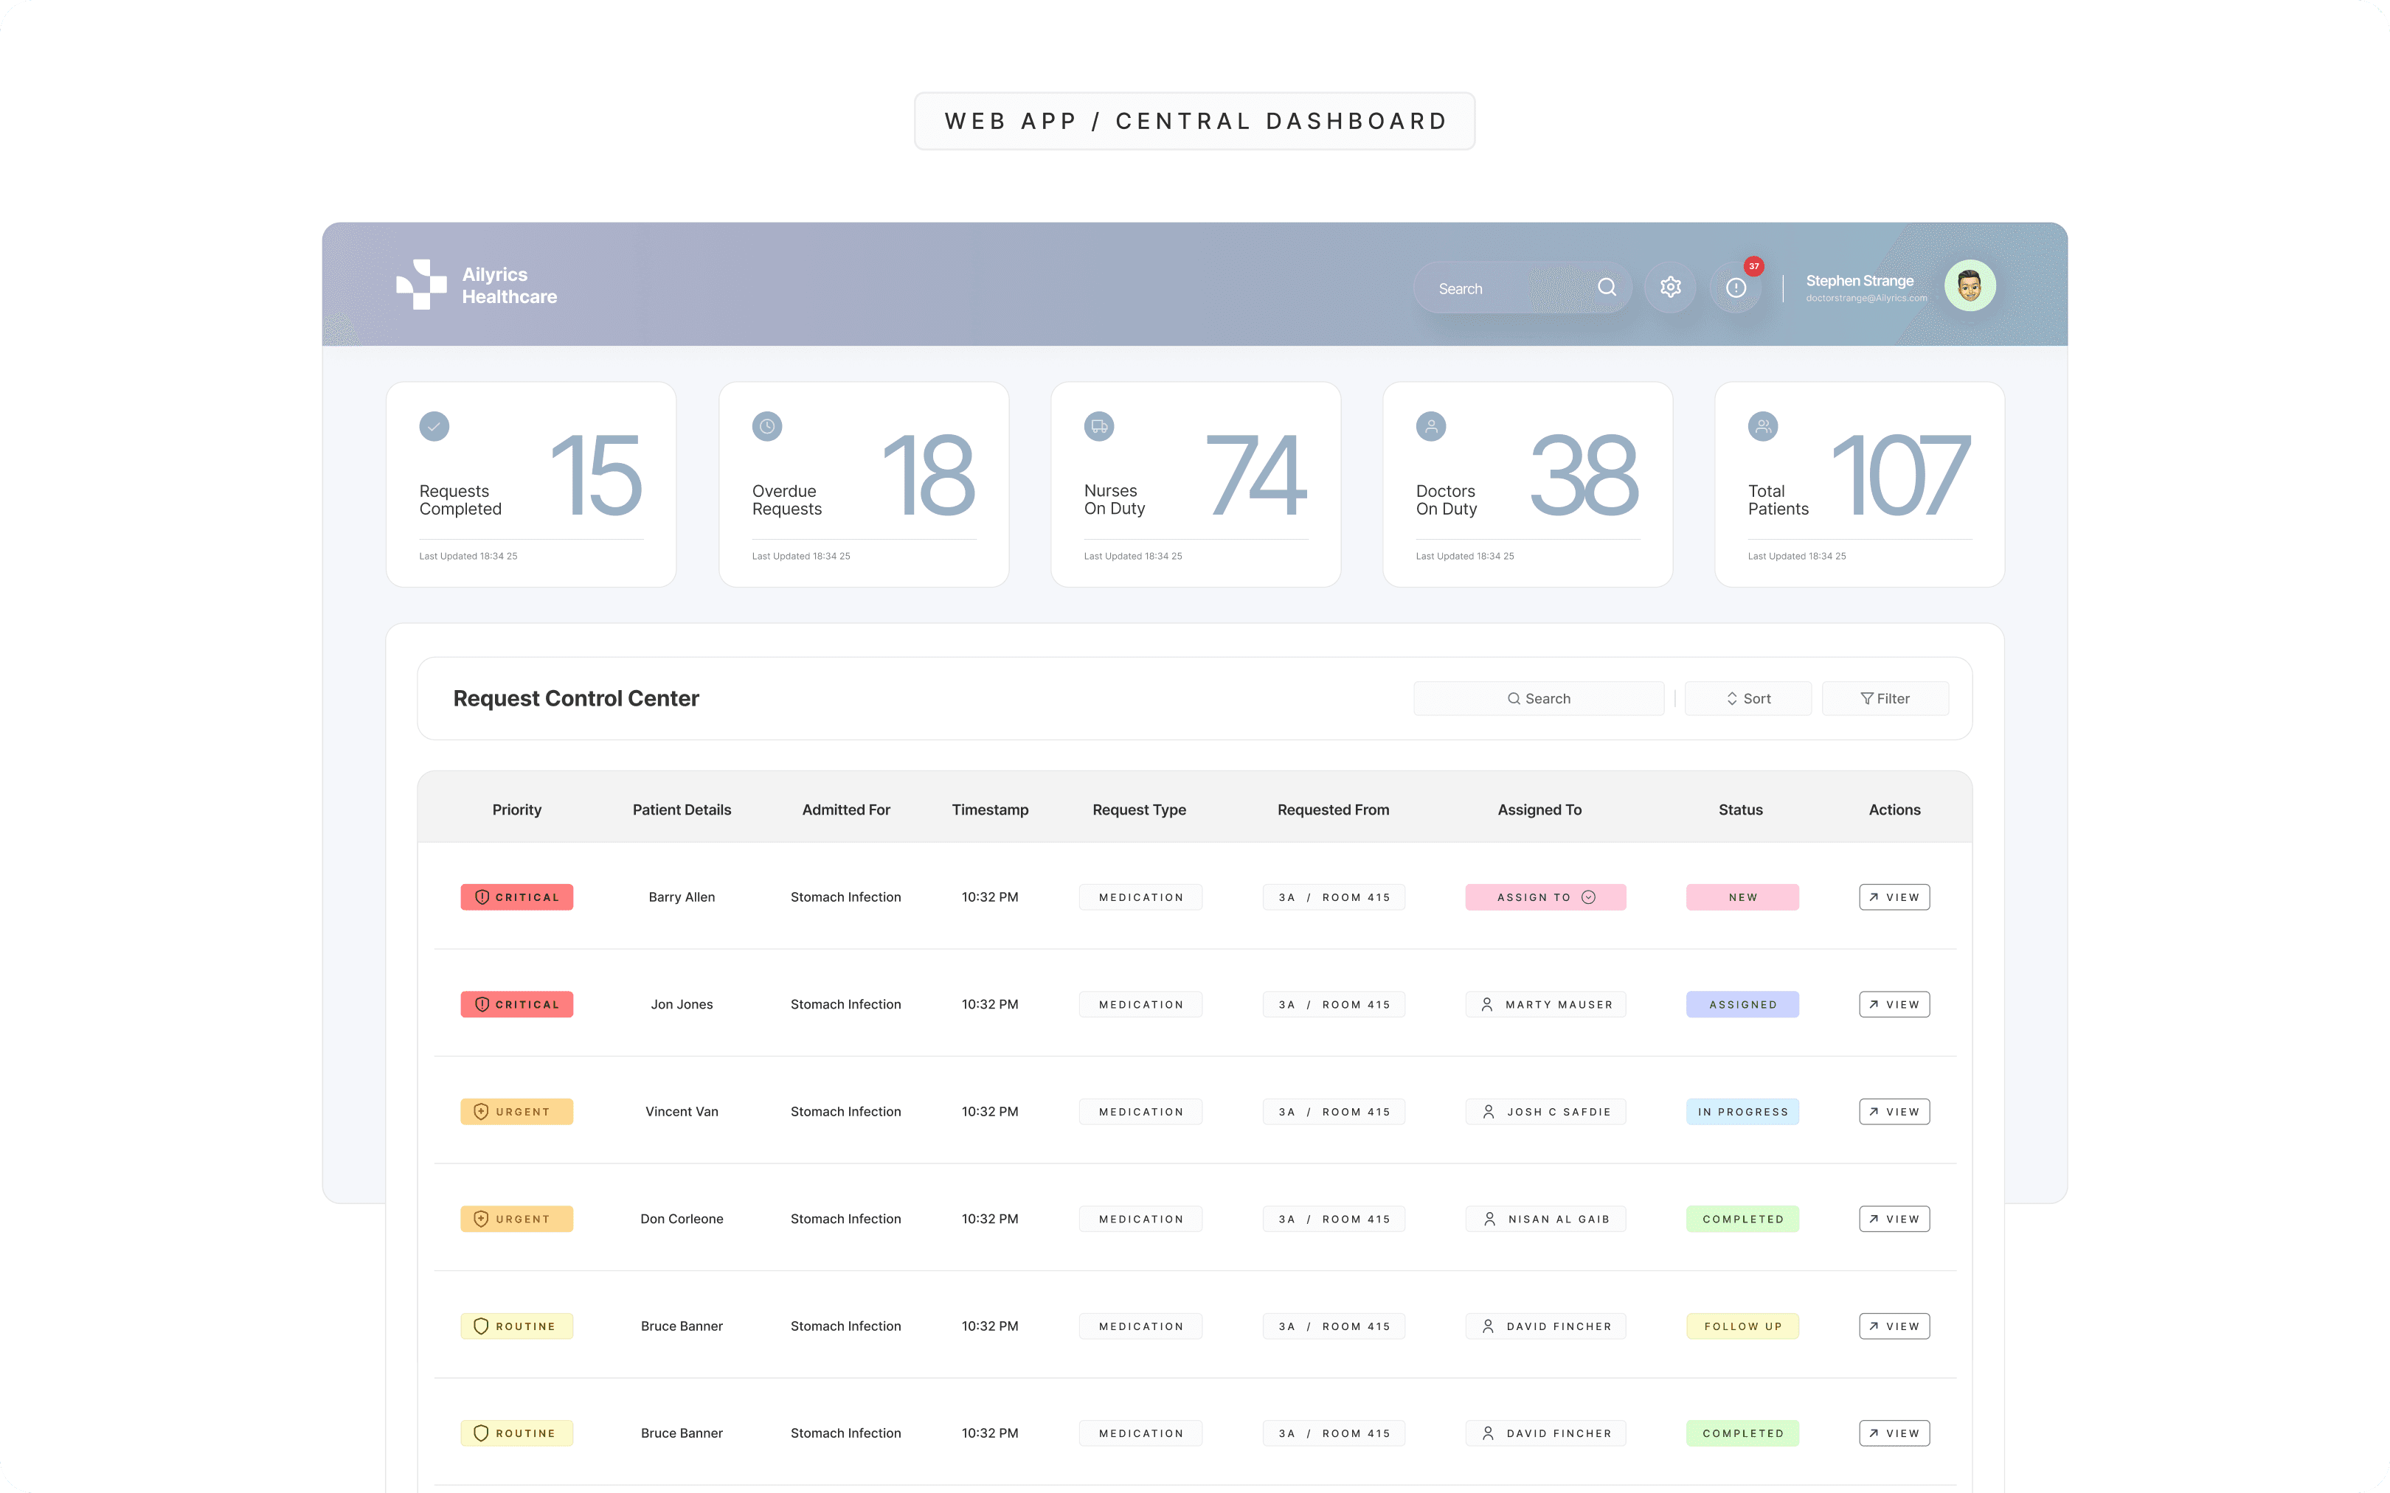
Task: View Jon Jones request details
Action: (1894, 1004)
